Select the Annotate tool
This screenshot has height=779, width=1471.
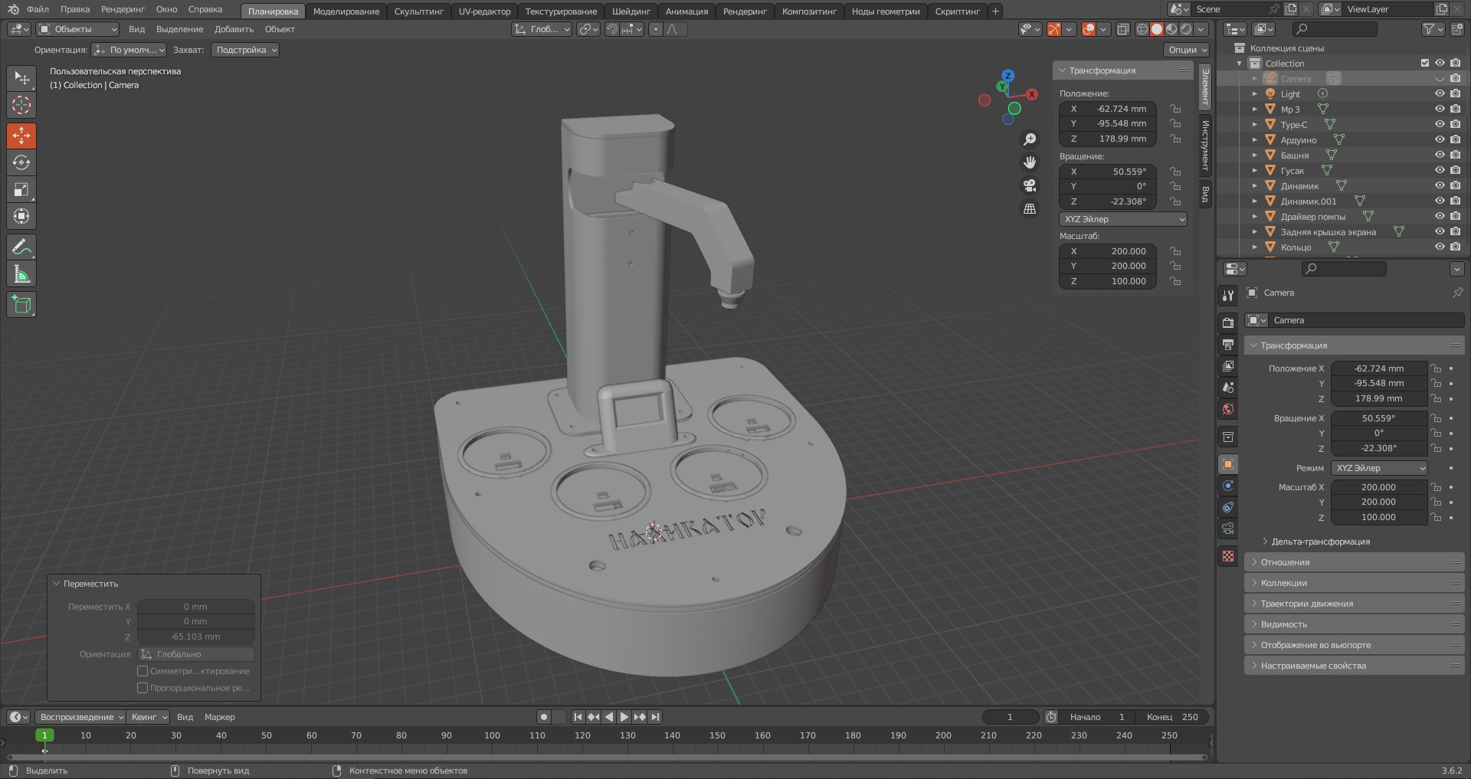(21, 246)
